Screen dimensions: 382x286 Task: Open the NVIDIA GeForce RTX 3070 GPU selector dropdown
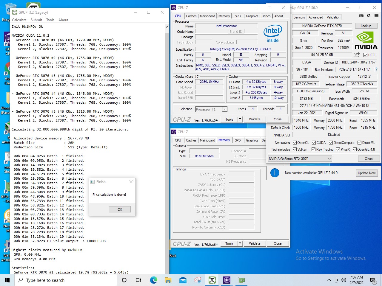[x=300, y=159]
